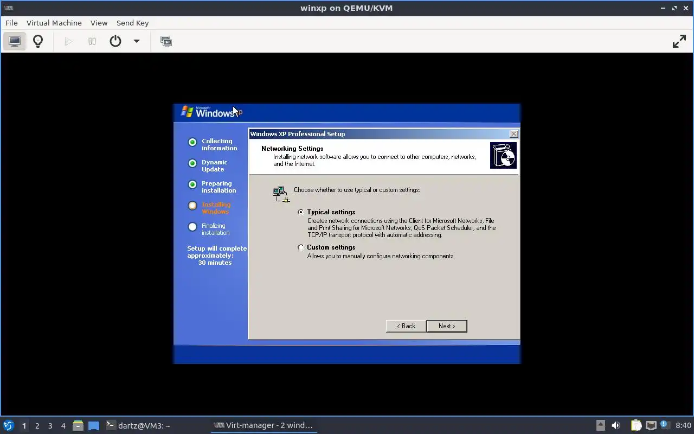Screen dimensions: 694x434
Task: Select the Custom settings radio button
Action: (x=301, y=247)
